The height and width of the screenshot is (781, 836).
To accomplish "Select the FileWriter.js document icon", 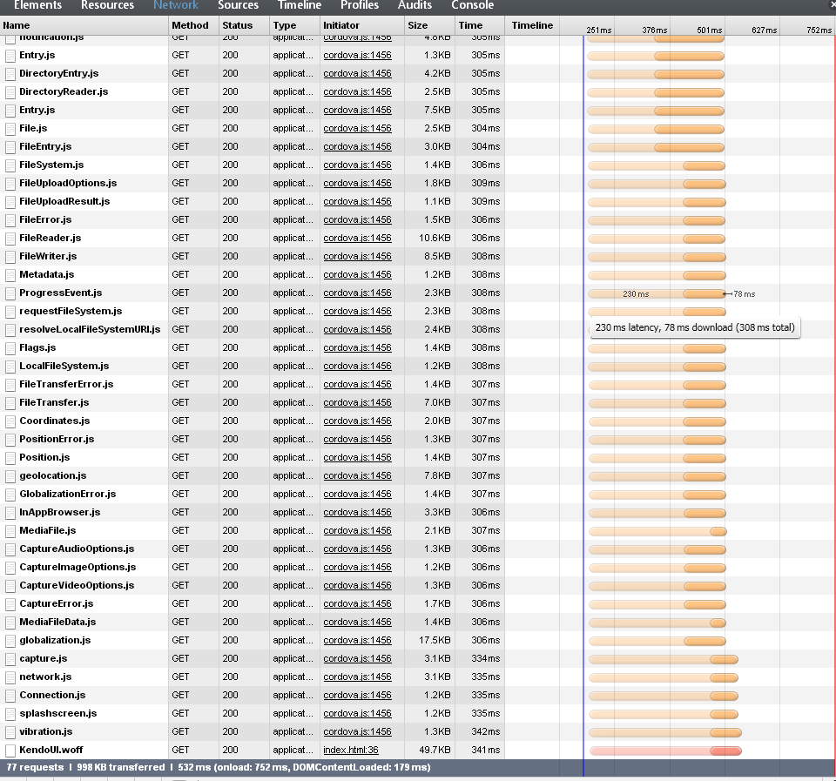I will [10, 257].
